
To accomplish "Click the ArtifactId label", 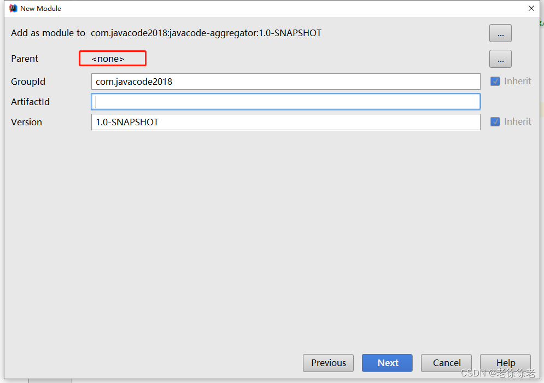I will pos(30,102).
